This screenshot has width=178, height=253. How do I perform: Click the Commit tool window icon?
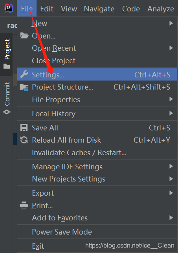point(7,112)
